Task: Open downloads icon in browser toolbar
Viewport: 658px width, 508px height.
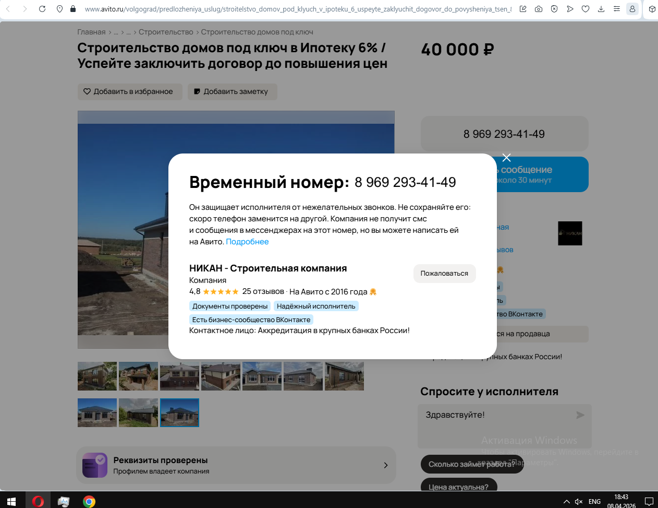Action: tap(601, 9)
